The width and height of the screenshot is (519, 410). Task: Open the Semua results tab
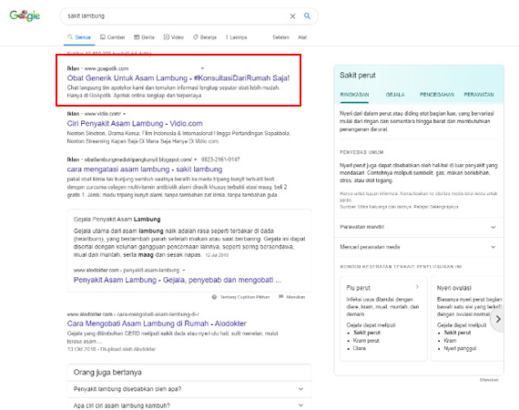point(79,37)
